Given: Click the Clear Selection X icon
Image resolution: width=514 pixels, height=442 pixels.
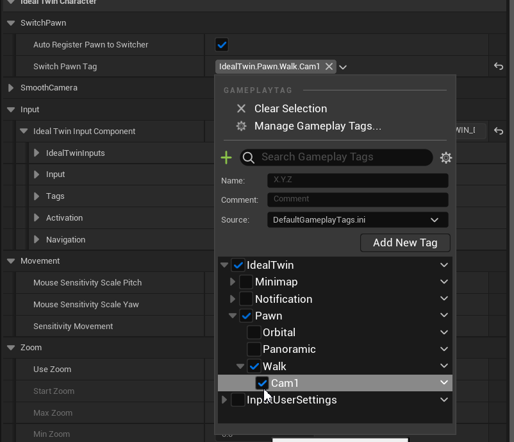Looking at the screenshot, I should point(241,109).
